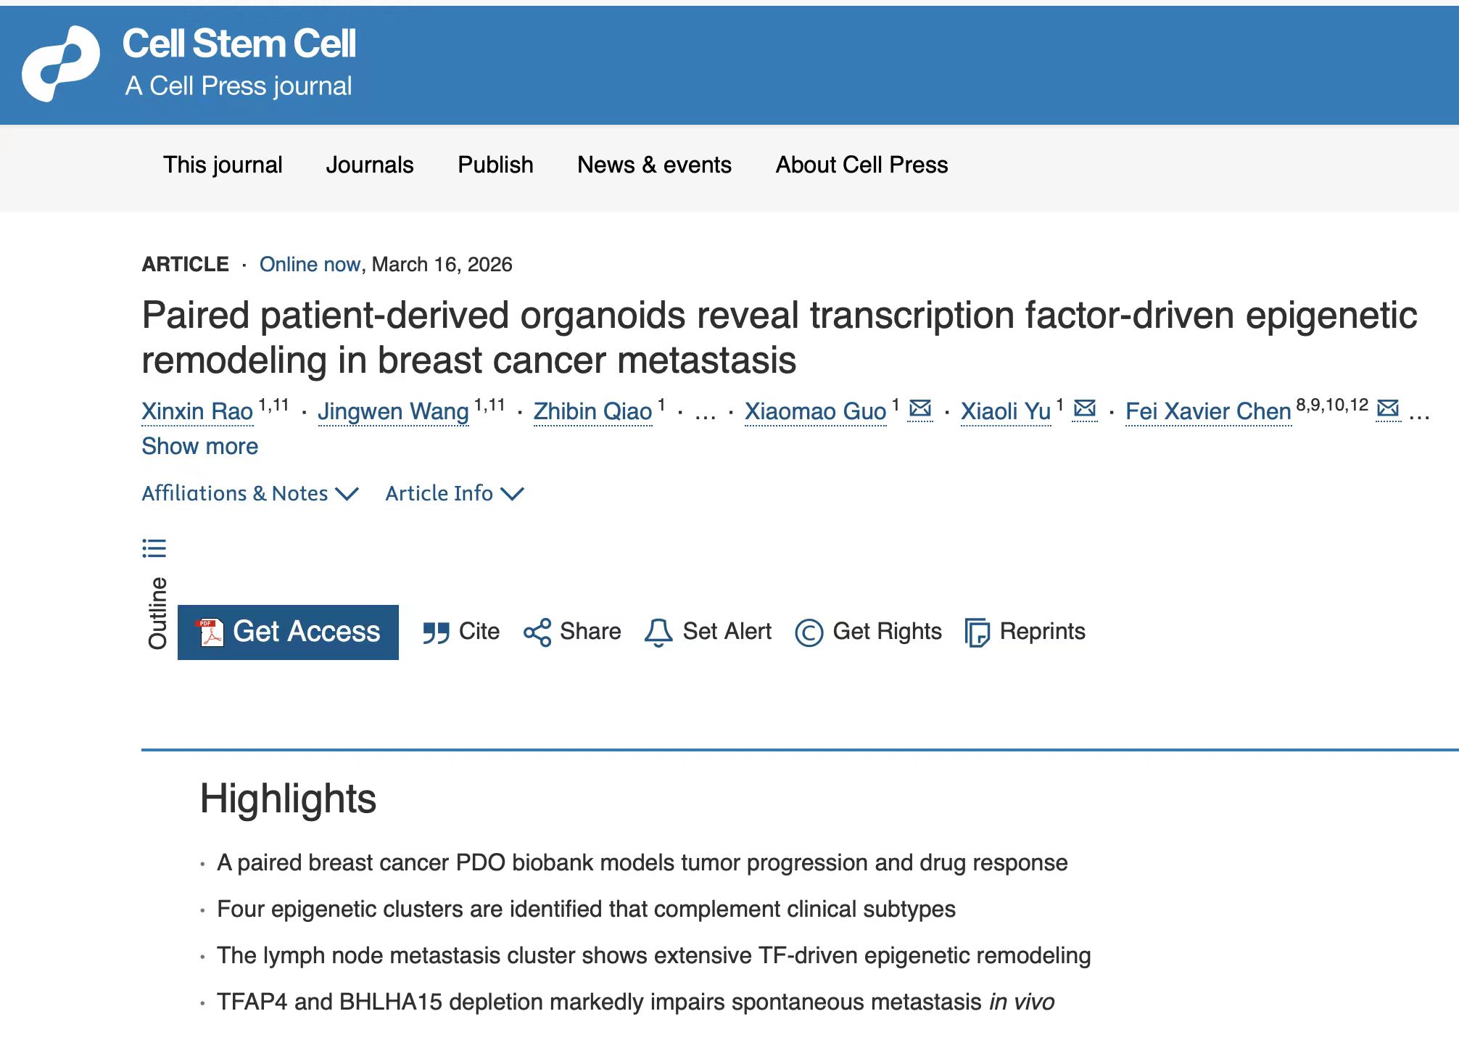
Task: Open author Xinxin Rao's profile link
Action: pyautogui.click(x=197, y=411)
